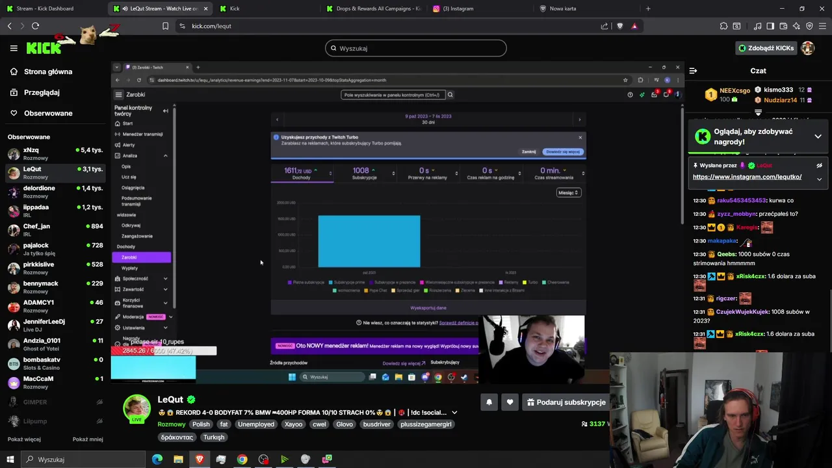Open Chef_jan channel in followed list
The image size is (832, 468).
coord(55,230)
